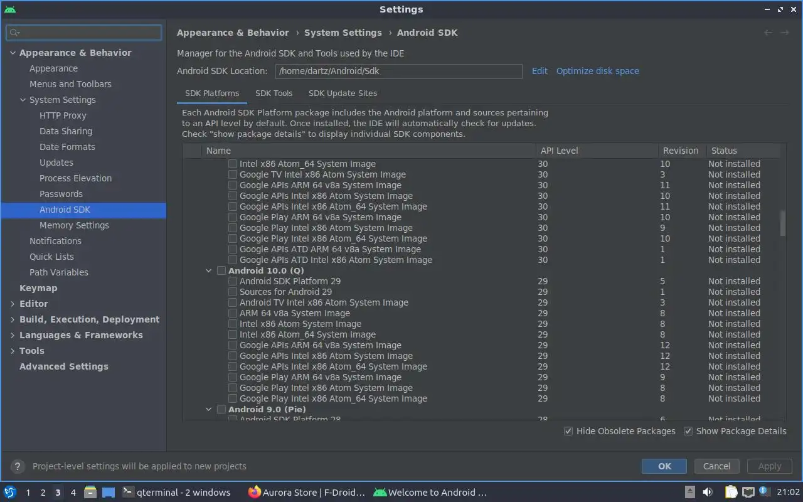Switch to workspace 2
The width and height of the screenshot is (803, 502).
43,493
